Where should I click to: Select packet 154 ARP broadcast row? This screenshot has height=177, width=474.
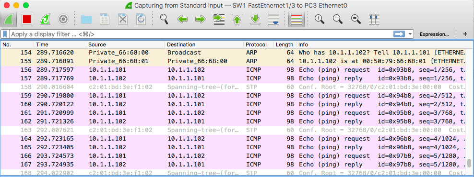click(x=233, y=53)
